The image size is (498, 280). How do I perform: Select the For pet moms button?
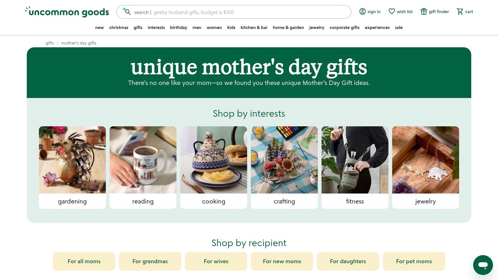pyautogui.click(x=414, y=261)
